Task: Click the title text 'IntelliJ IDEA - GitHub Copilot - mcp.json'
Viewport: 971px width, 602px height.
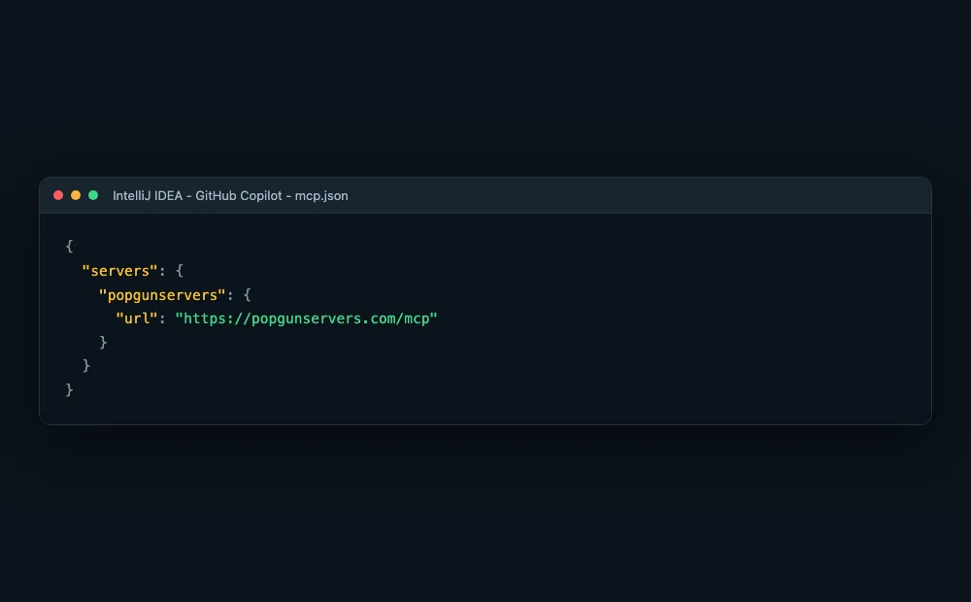Action: coord(230,196)
